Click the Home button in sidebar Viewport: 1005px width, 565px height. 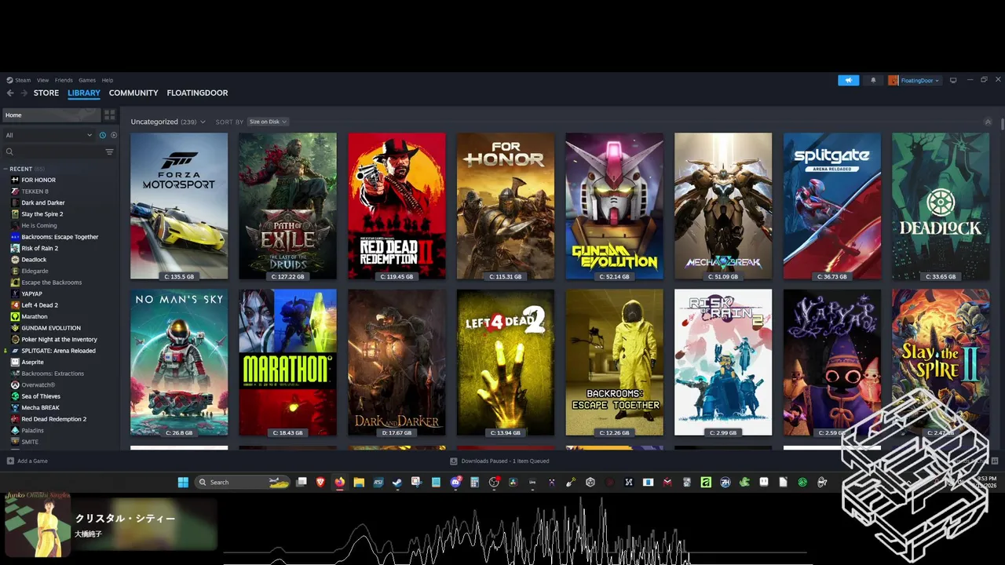coord(51,115)
